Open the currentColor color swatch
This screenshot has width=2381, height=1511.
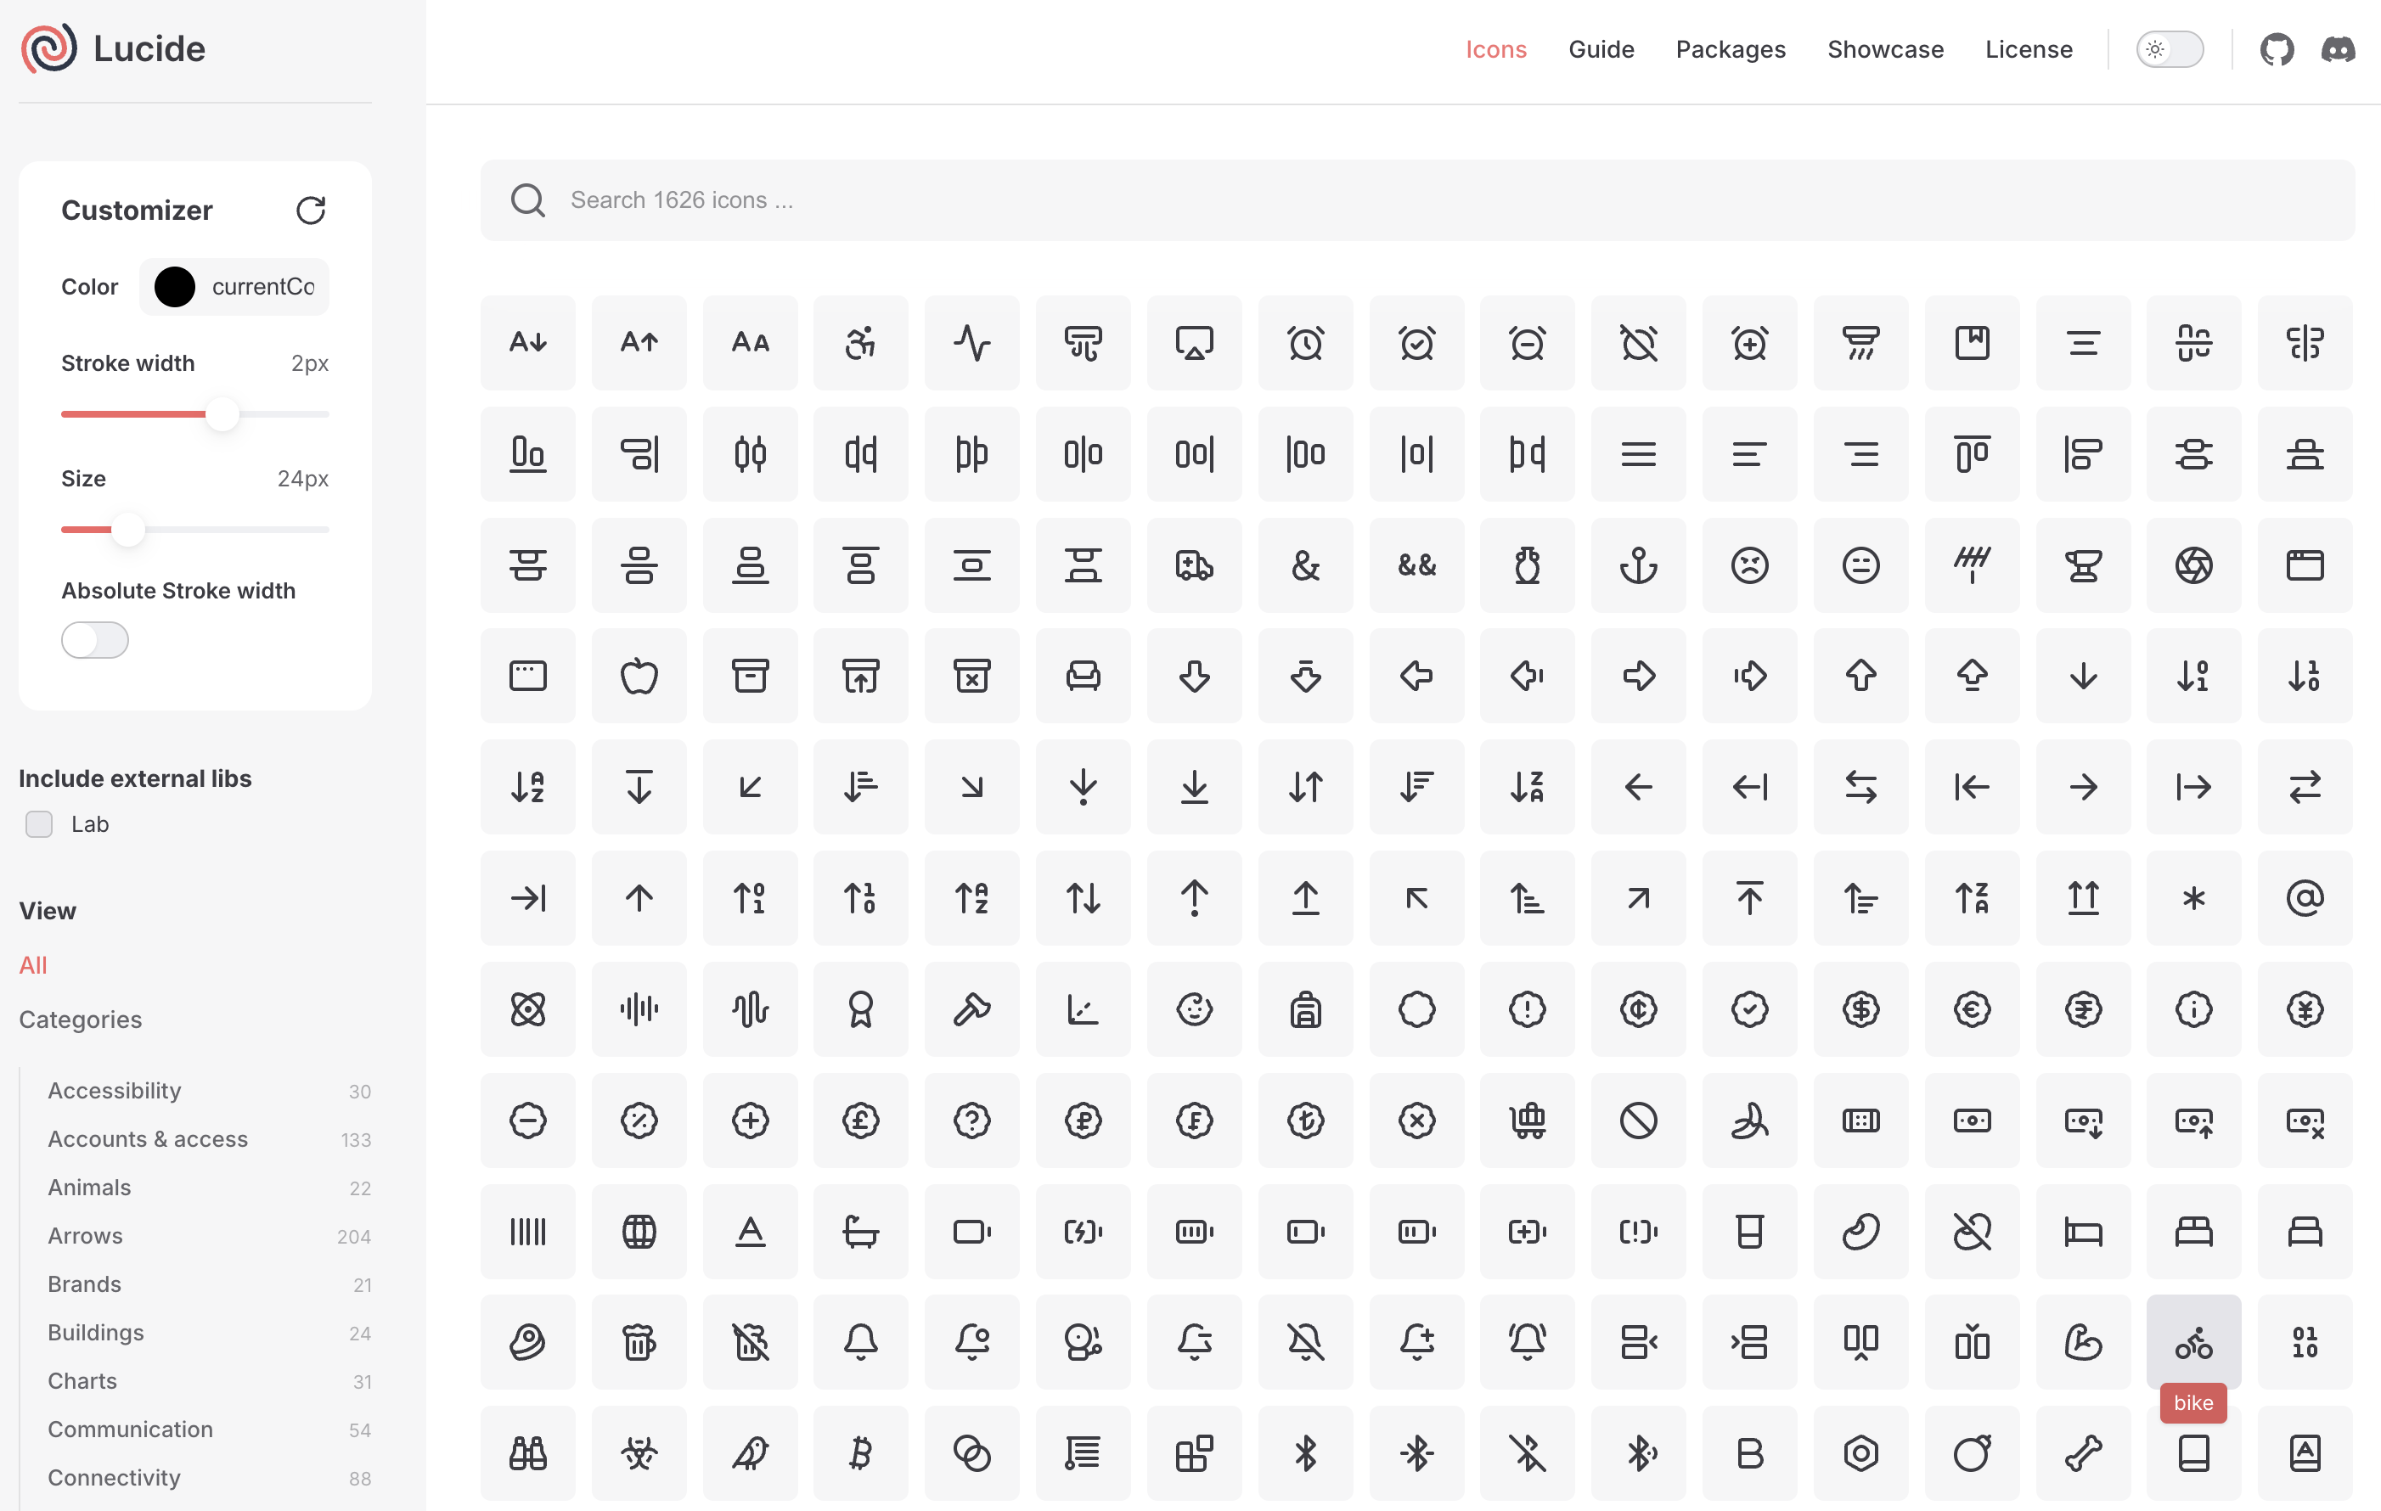coord(175,287)
